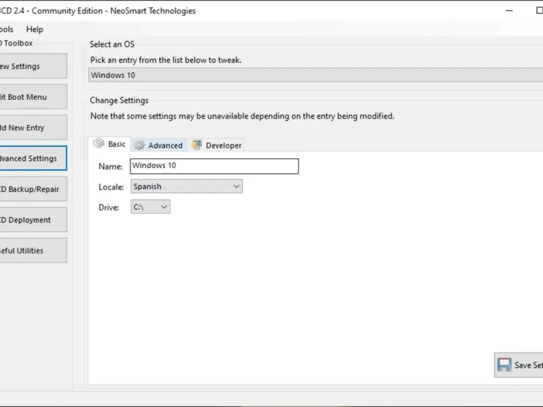
Task: Select Add New Entry button
Action: (33, 128)
